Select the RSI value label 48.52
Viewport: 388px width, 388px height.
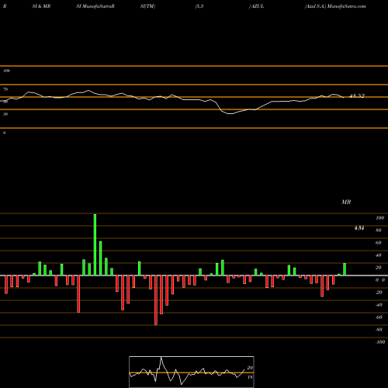click(x=357, y=96)
